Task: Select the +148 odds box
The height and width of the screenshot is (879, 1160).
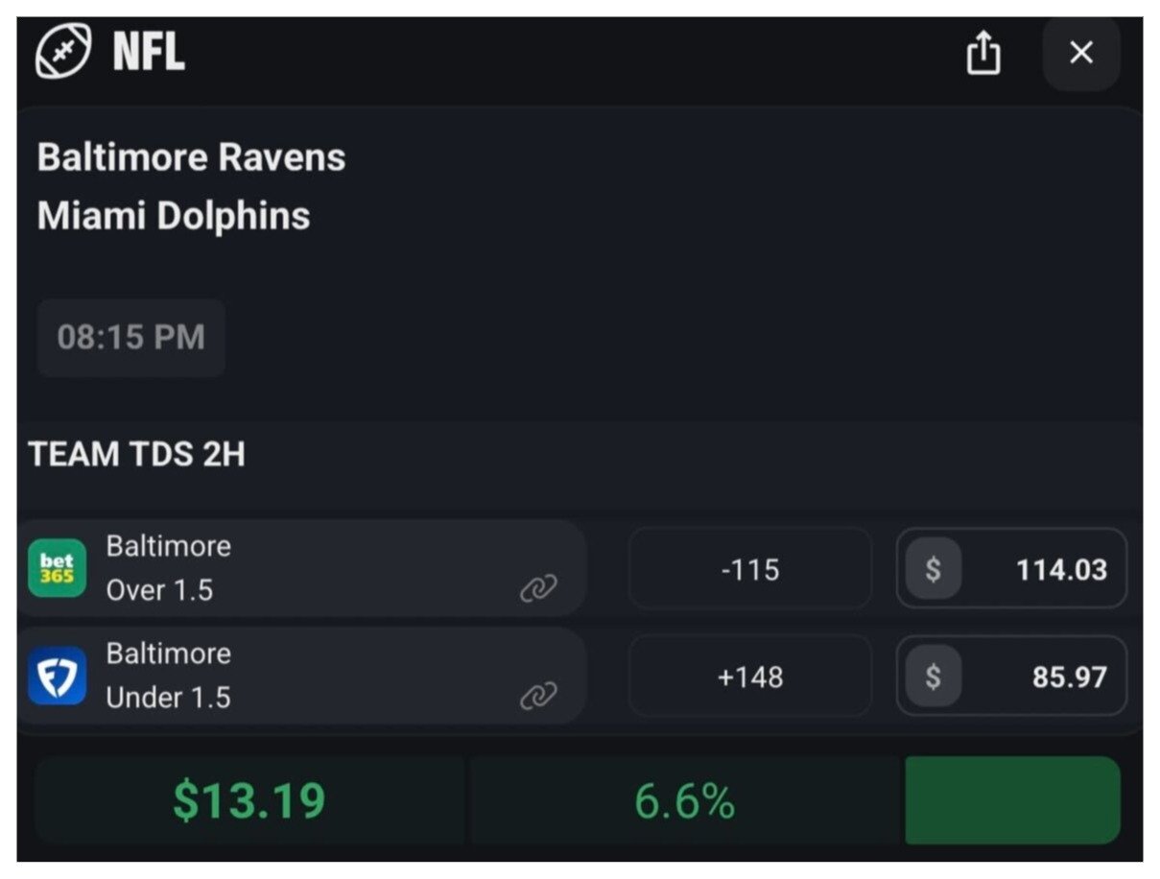Action: [749, 677]
